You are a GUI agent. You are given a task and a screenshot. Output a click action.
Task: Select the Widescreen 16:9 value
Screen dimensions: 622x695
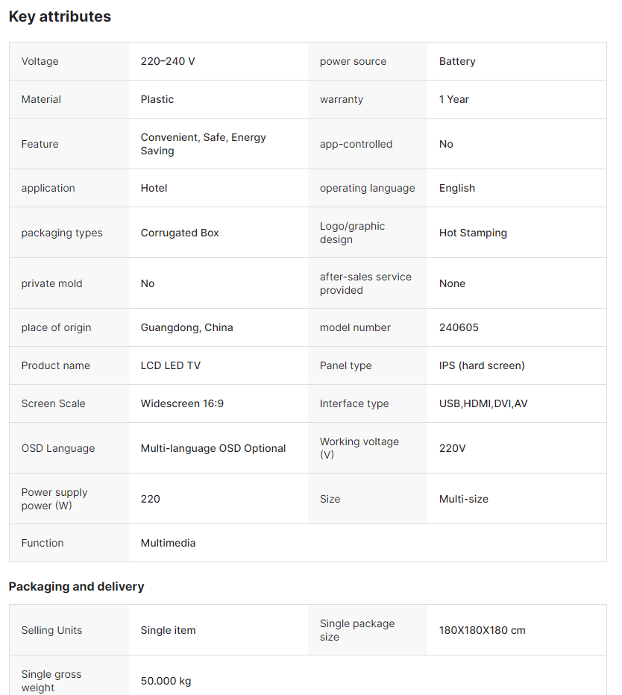182,403
